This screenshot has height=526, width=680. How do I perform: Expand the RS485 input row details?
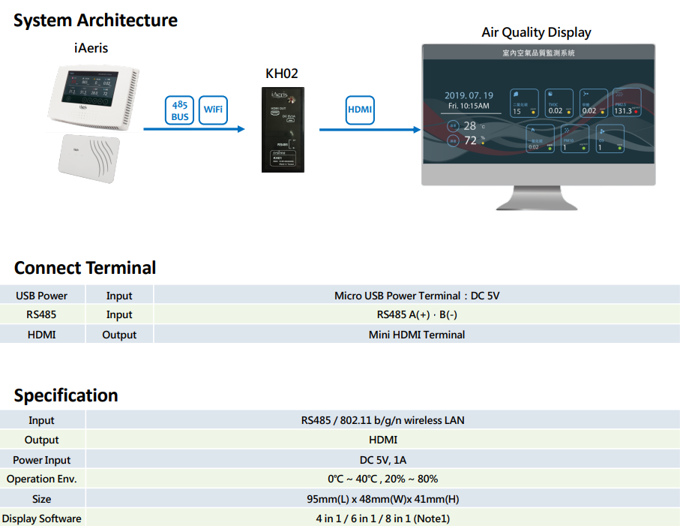[41, 314]
